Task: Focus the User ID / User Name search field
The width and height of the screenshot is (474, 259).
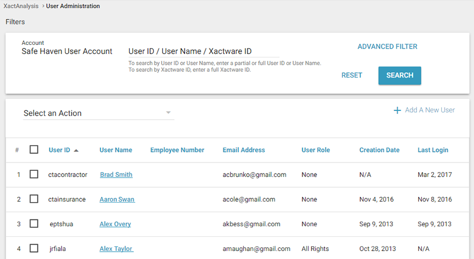Action: (x=203, y=51)
